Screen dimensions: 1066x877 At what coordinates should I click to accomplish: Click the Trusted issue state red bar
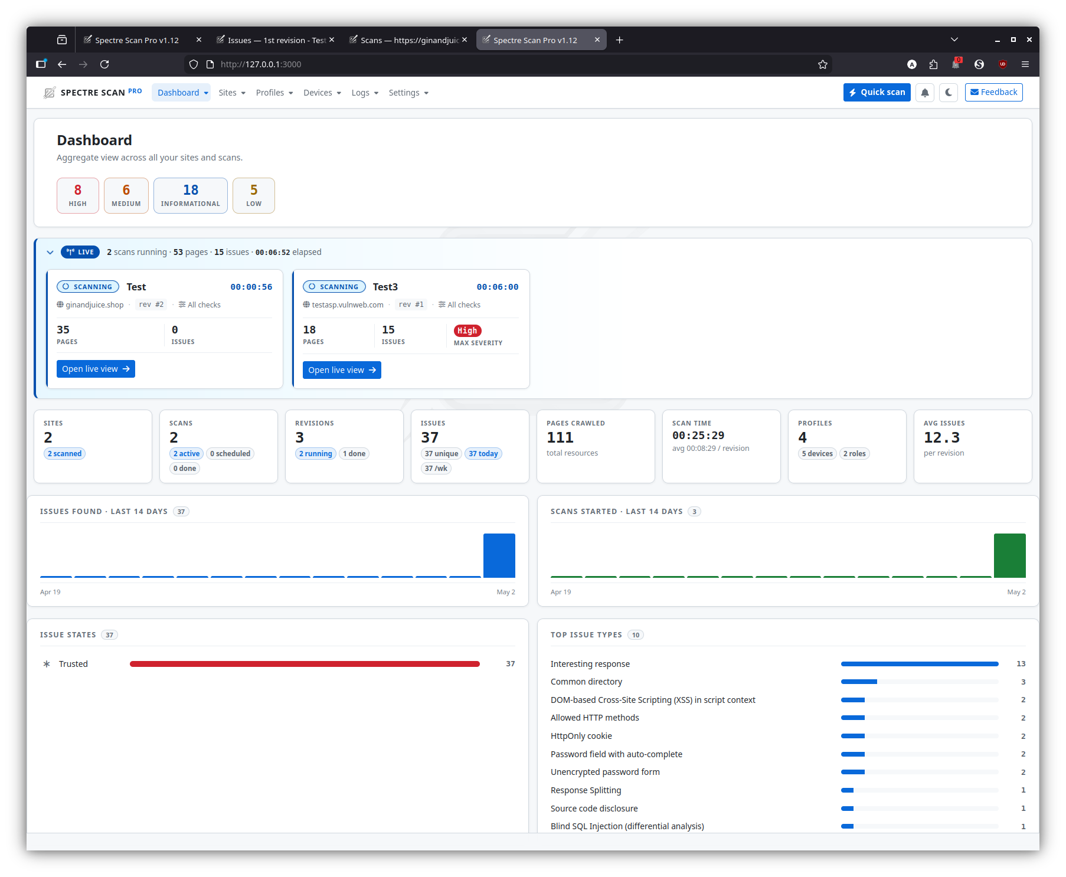(x=305, y=664)
